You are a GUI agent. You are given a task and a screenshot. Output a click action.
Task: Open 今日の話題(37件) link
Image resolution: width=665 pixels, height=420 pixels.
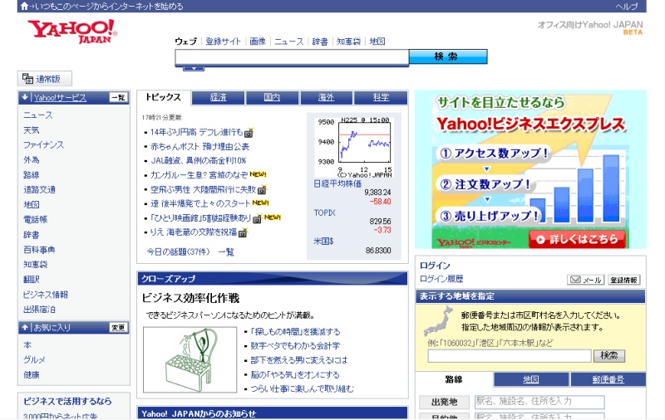(x=178, y=252)
